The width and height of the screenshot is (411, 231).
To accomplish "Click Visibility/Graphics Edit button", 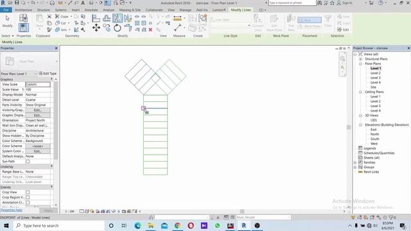I will coord(37,110).
